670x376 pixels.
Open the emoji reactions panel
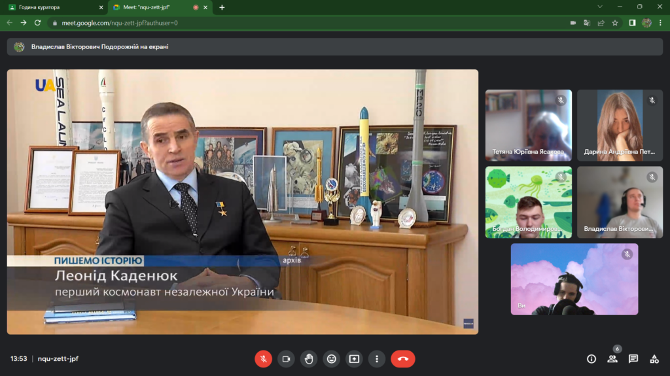point(332,359)
